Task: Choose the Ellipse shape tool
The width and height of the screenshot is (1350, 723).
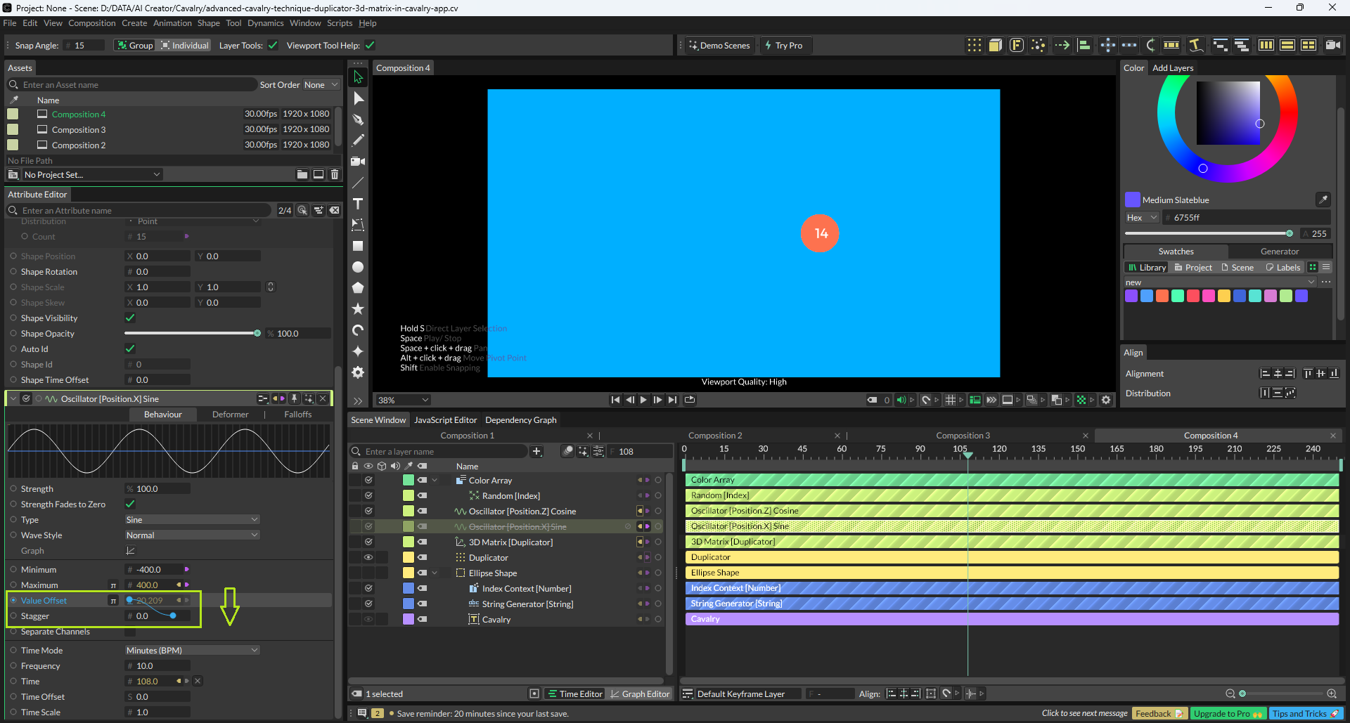Action: pos(358,267)
